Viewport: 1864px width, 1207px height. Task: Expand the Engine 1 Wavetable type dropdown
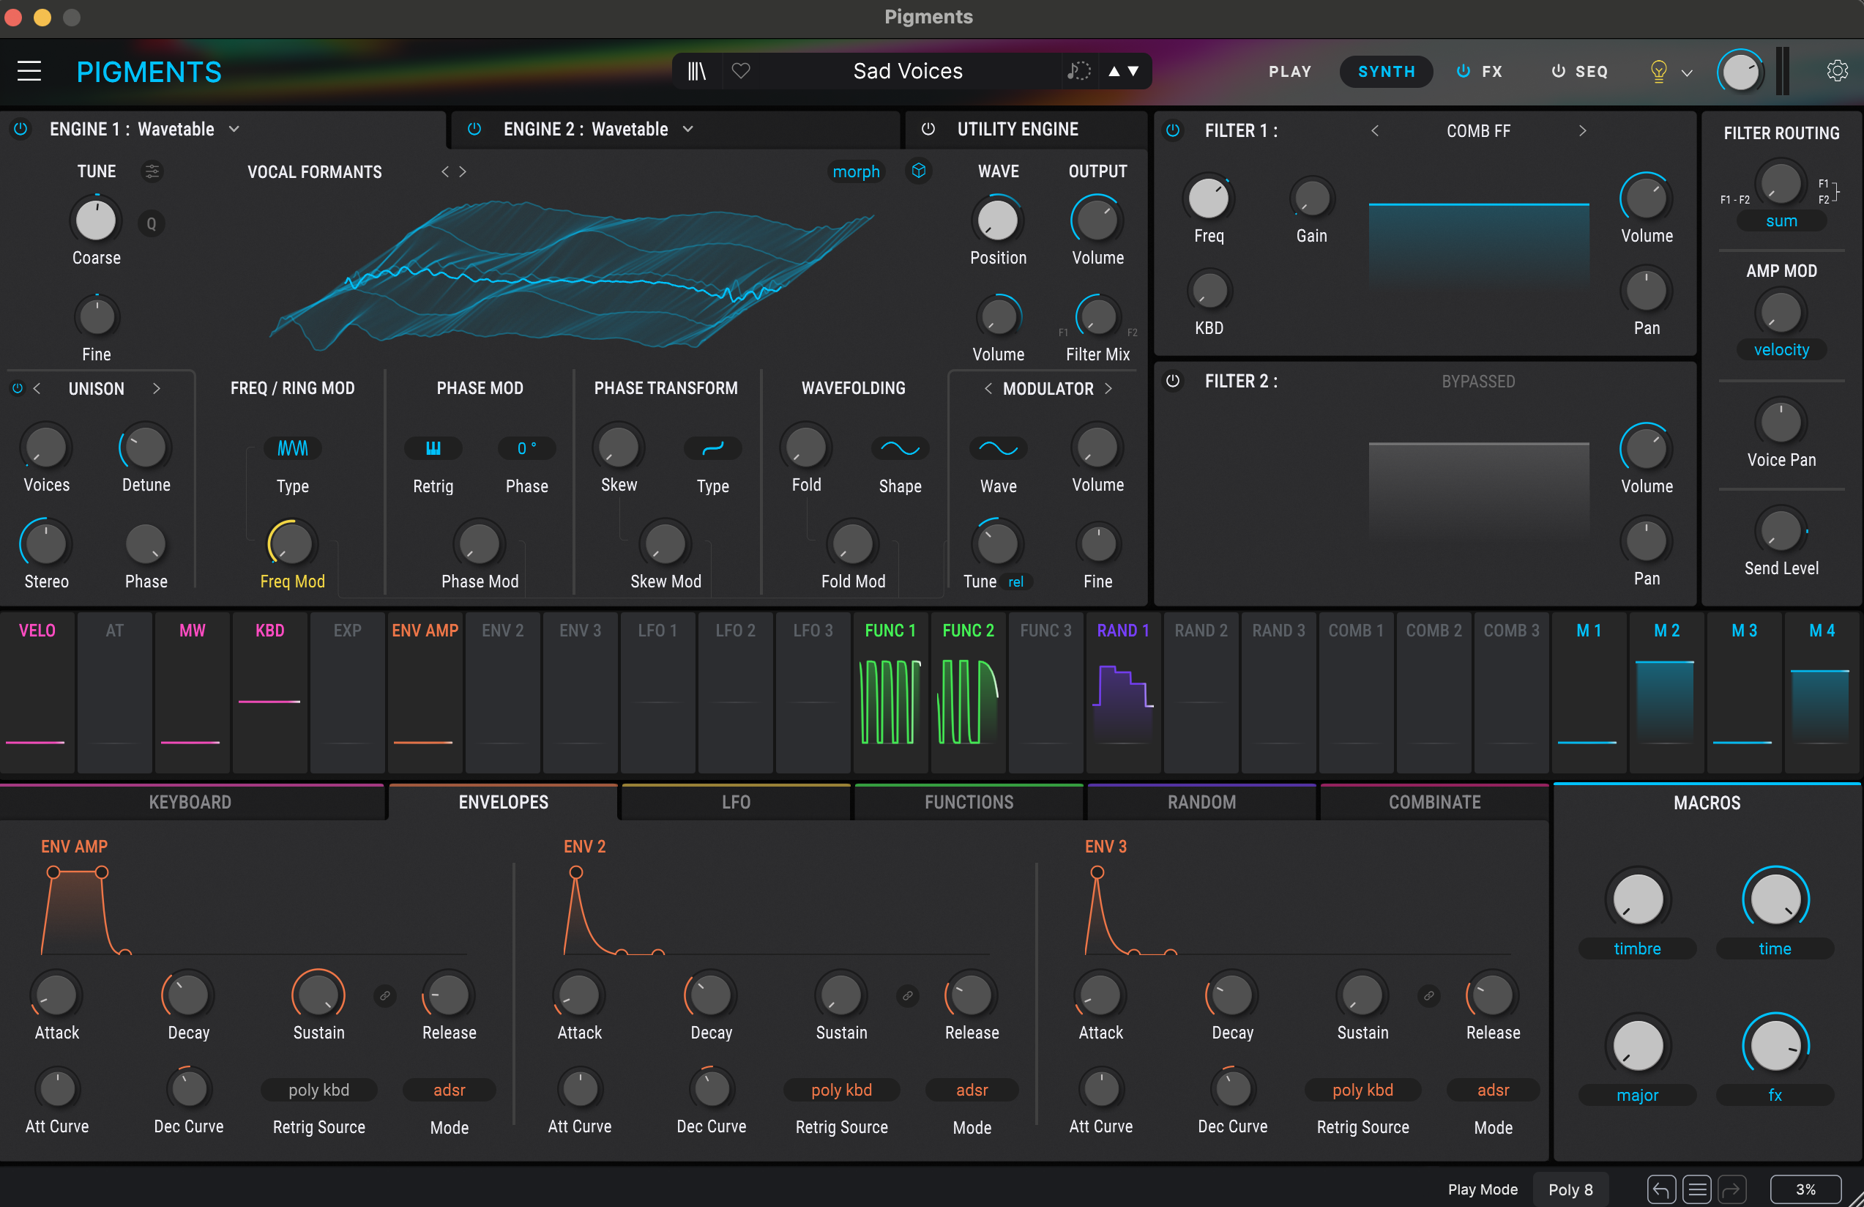click(234, 128)
